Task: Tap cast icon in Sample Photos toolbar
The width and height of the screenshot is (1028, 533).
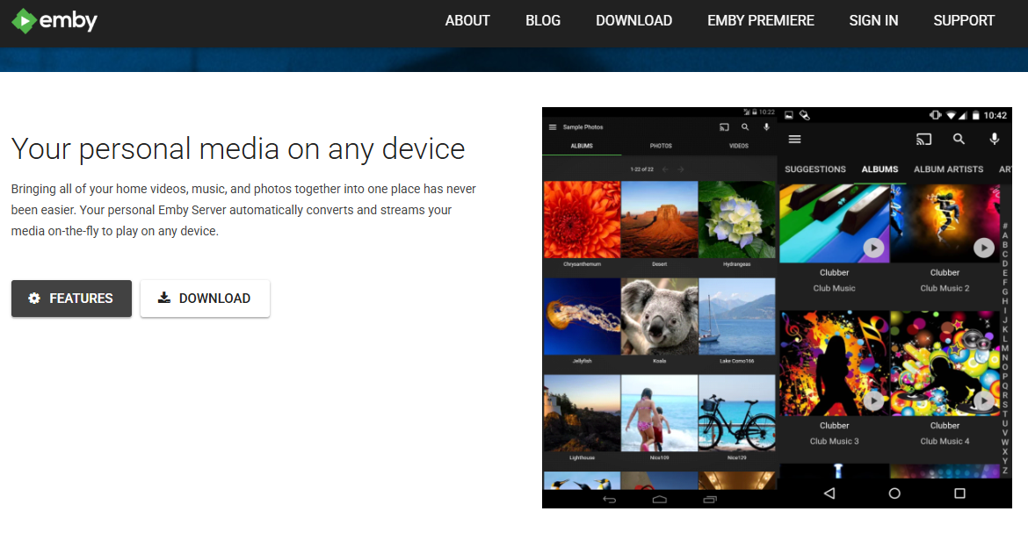Action: 724,127
